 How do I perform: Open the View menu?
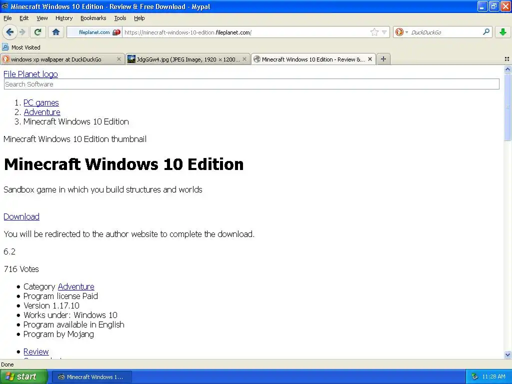(42, 18)
